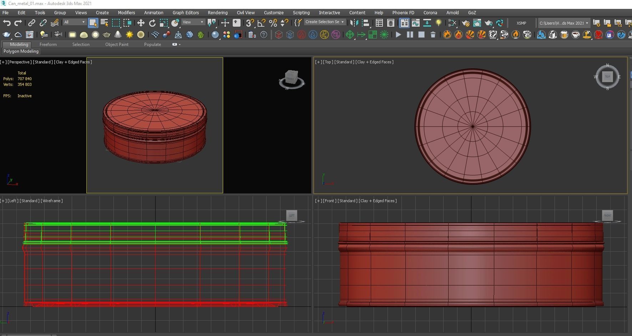Click the Left viewport ViewCube
Screen dimensions: 632x336
coord(292,215)
